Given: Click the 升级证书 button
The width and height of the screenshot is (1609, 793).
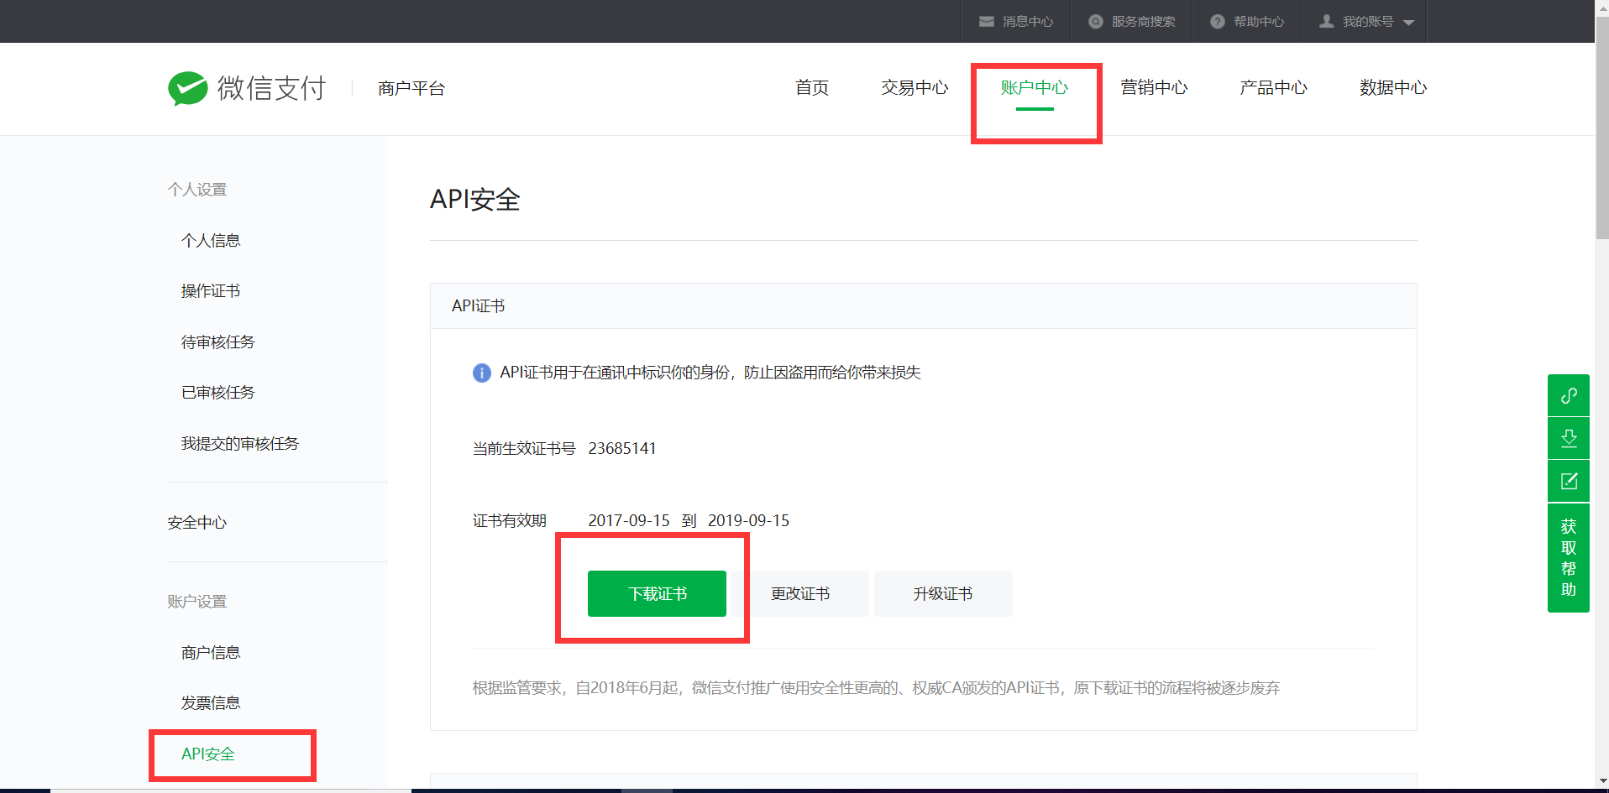Looking at the screenshot, I should pyautogui.click(x=943, y=593).
